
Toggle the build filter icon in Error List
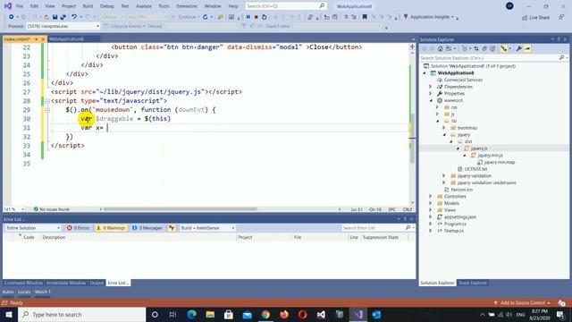[172, 228]
